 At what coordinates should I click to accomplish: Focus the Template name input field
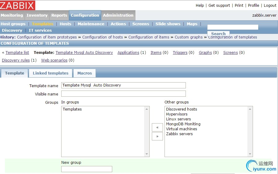tap(123, 85)
